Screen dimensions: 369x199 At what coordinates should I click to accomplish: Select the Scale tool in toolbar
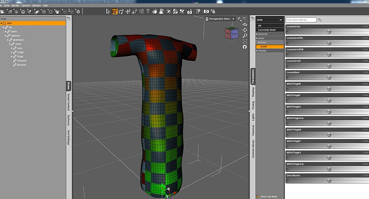134,11
